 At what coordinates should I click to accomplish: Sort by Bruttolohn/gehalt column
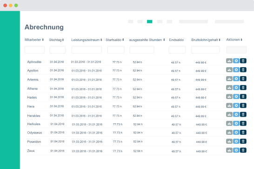tap(206, 40)
